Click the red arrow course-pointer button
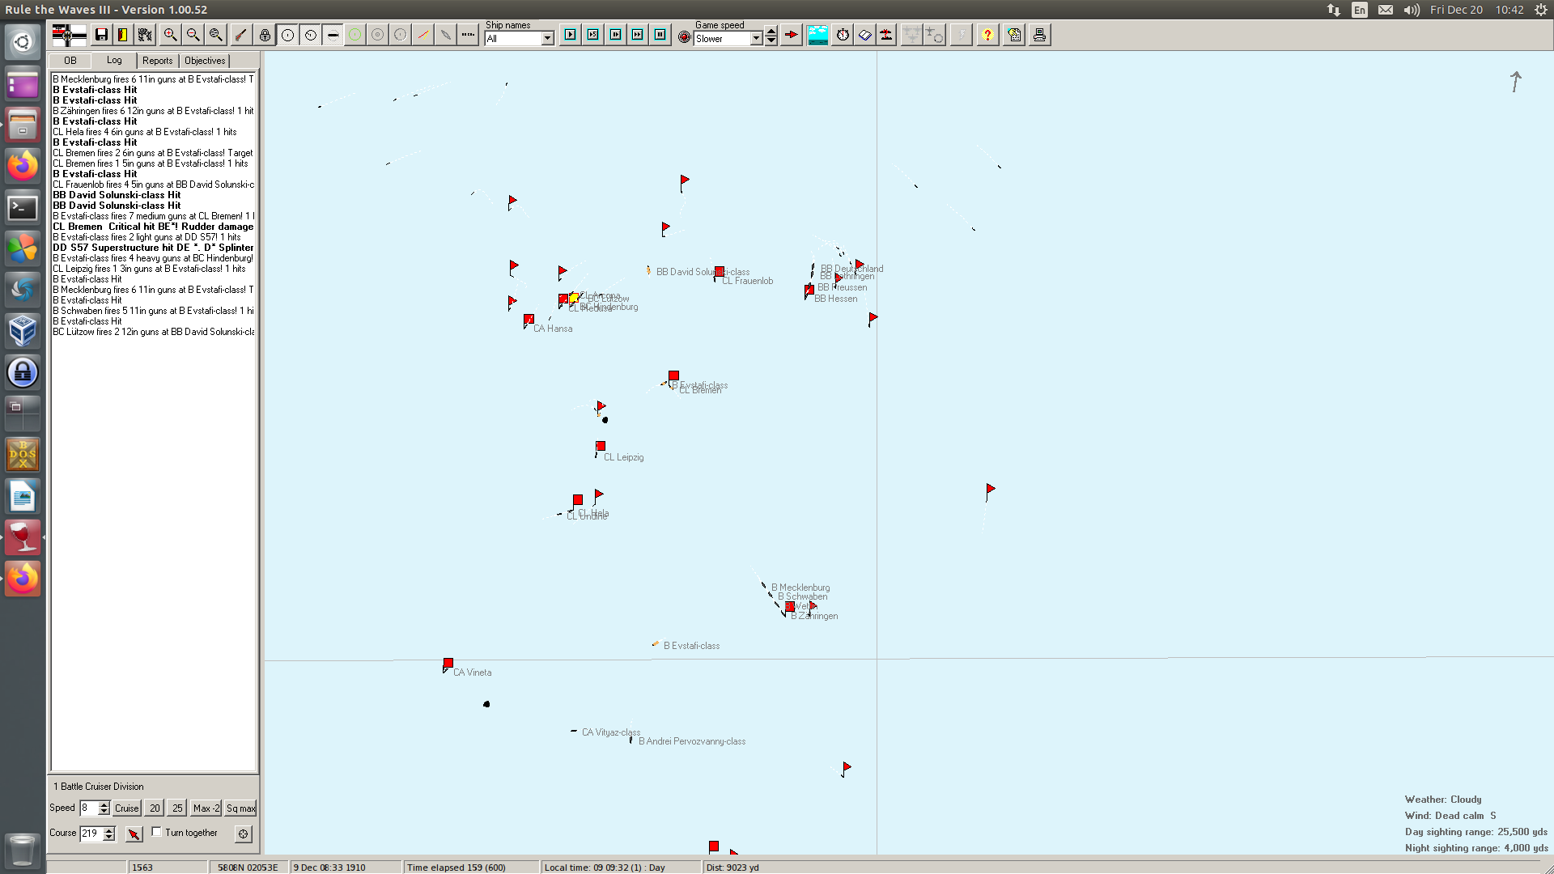 [x=134, y=834]
